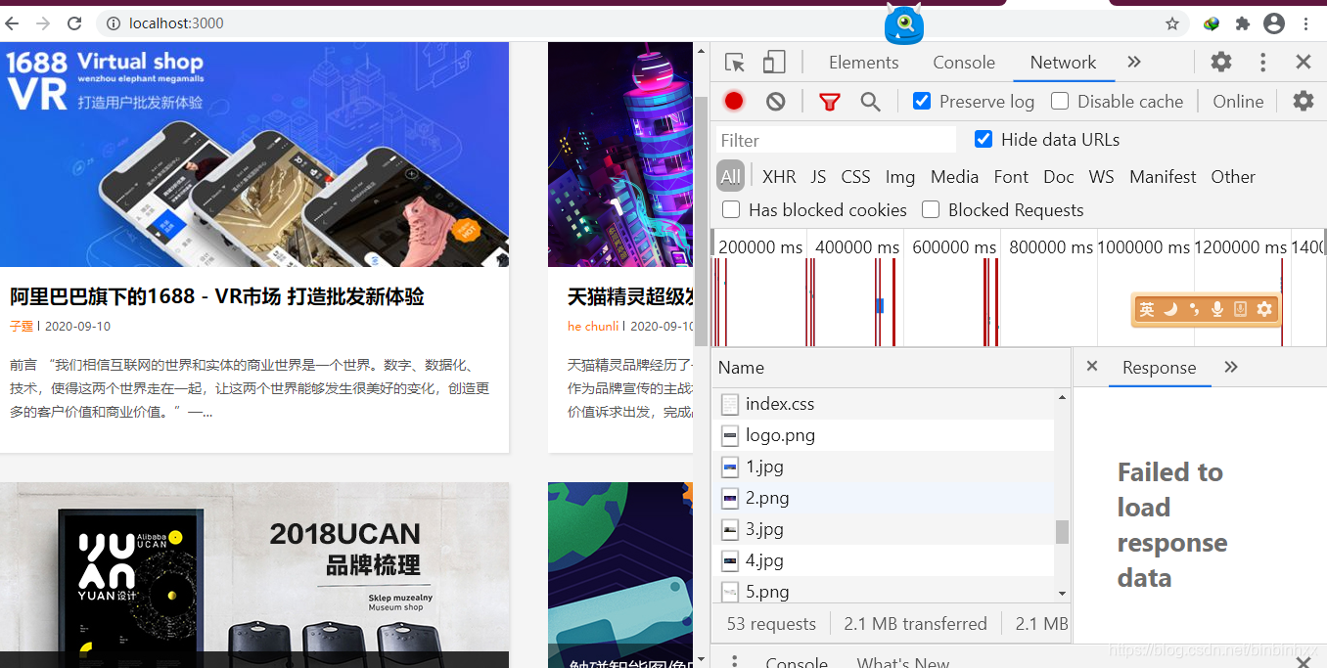
Task: Open the Chrome profile avatar menu
Action: pos(1273,23)
